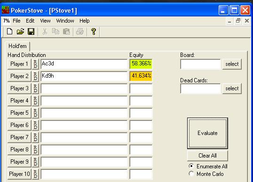Click the RD button for Player 3
The image size is (253, 182).
(35, 88)
